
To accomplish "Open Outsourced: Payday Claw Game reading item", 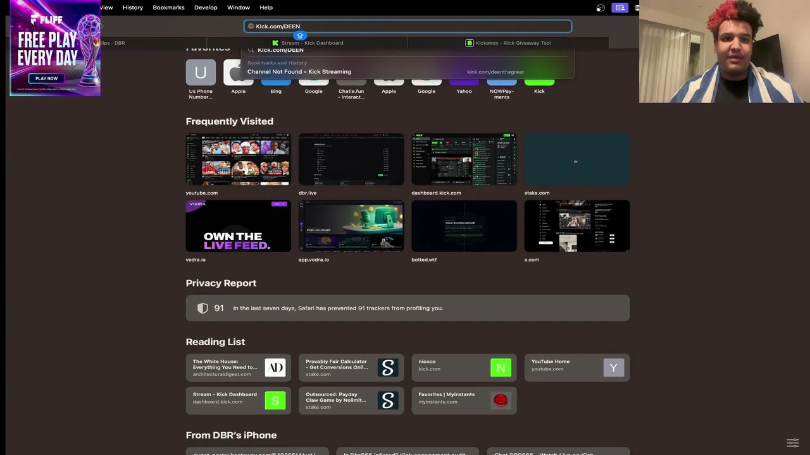I will coord(351,401).
